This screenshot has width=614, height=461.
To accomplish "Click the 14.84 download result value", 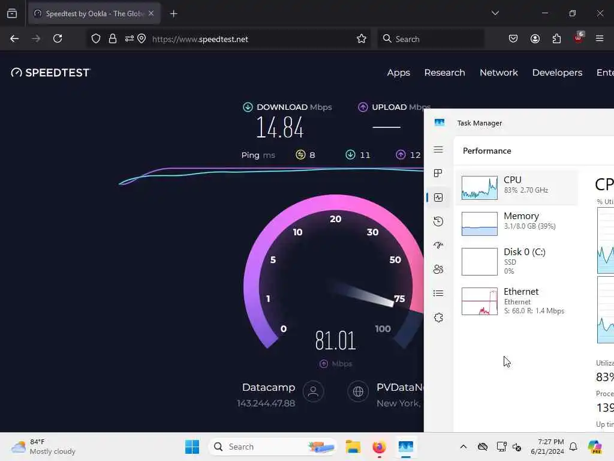I will (279, 127).
